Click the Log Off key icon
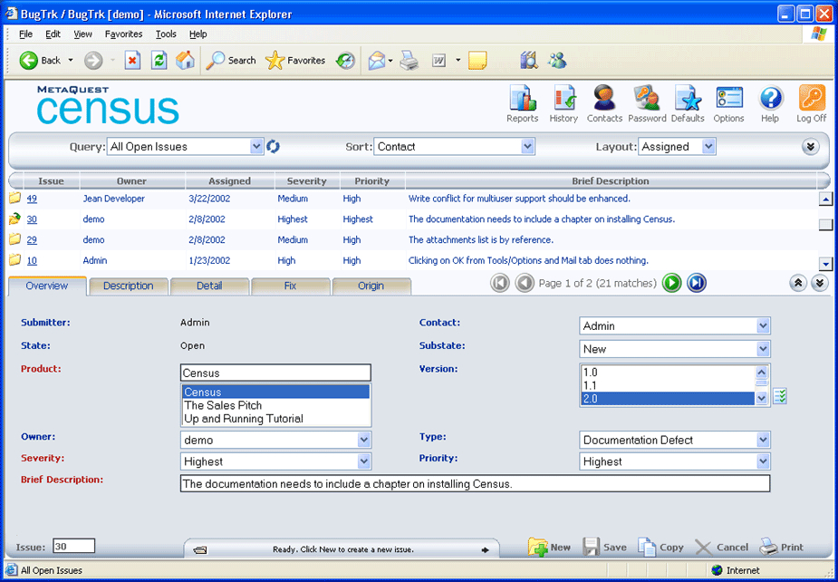838x582 pixels. [811, 98]
